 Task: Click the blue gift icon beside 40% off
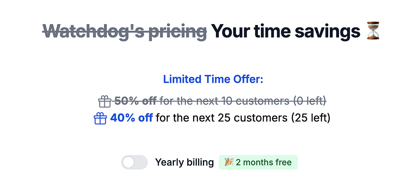(x=100, y=119)
